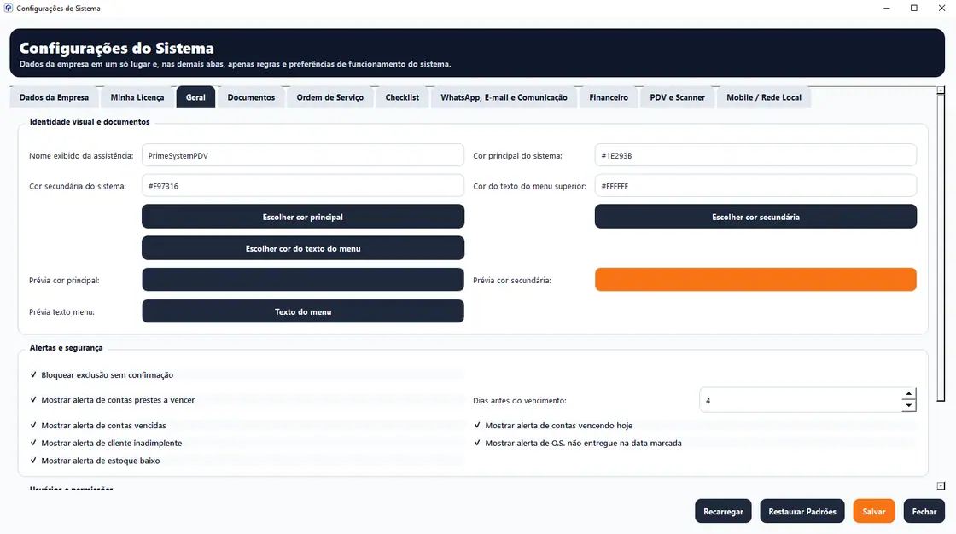
Task: Edit the Cor secundária do sistema field
Action: pyautogui.click(x=303, y=186)
